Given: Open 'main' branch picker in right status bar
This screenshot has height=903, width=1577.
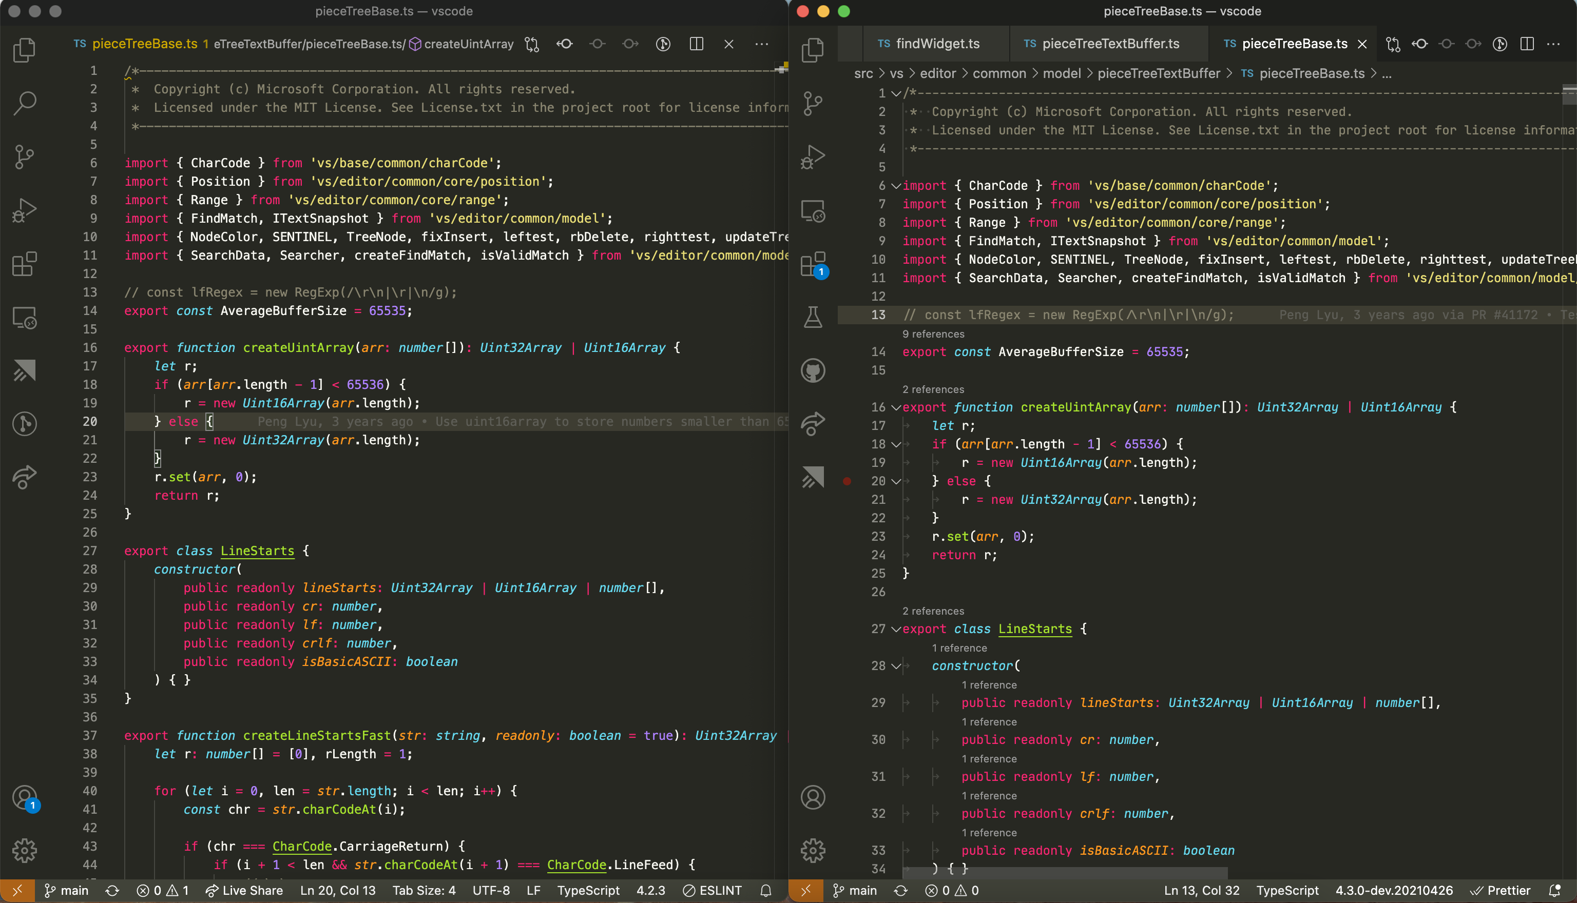Looking at the screenshot, I should (855, 891).
